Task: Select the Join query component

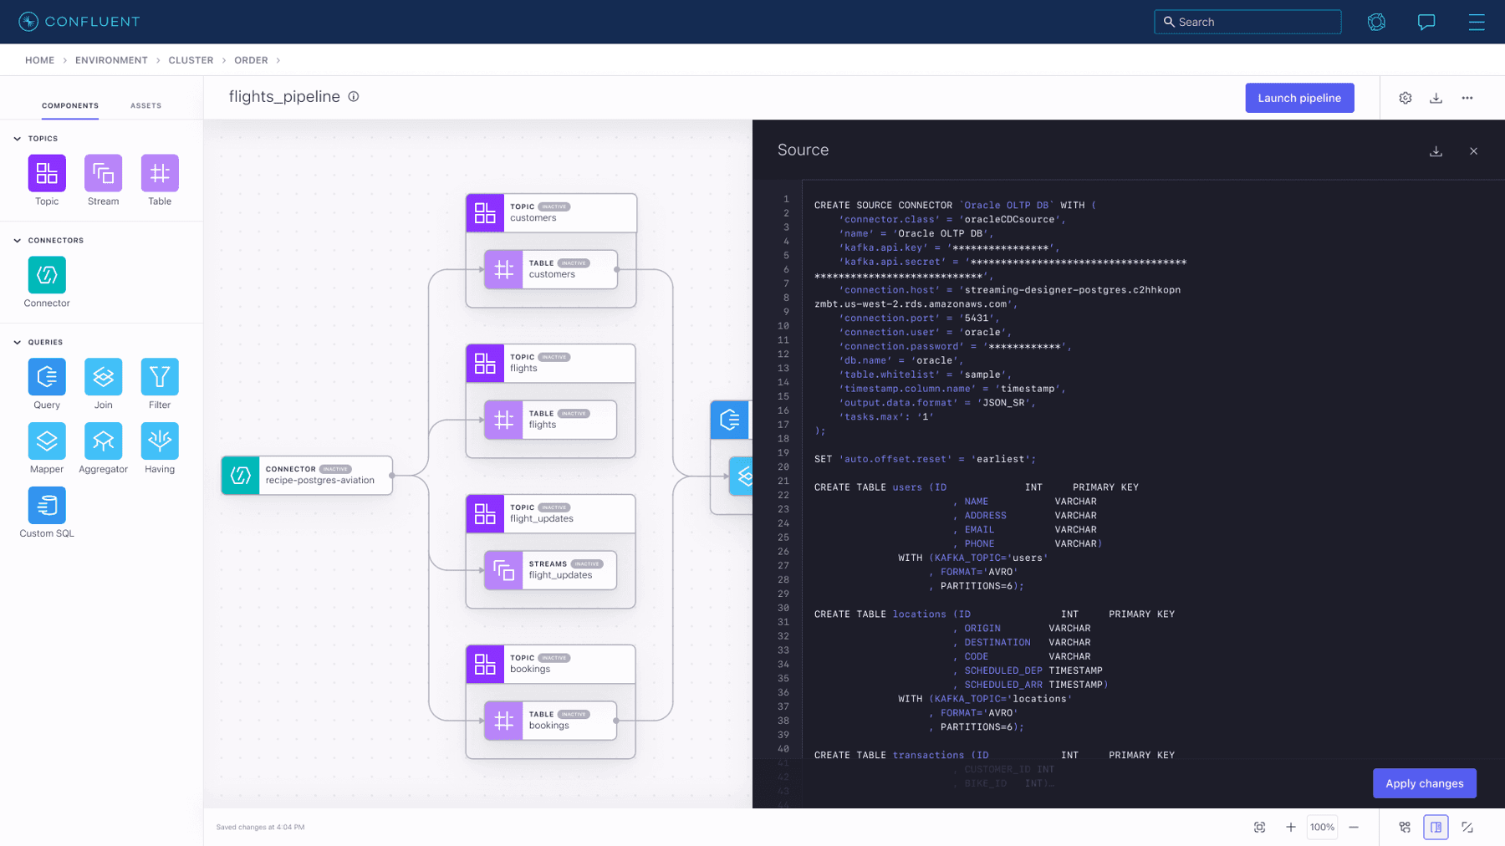Action: [103, 377]
